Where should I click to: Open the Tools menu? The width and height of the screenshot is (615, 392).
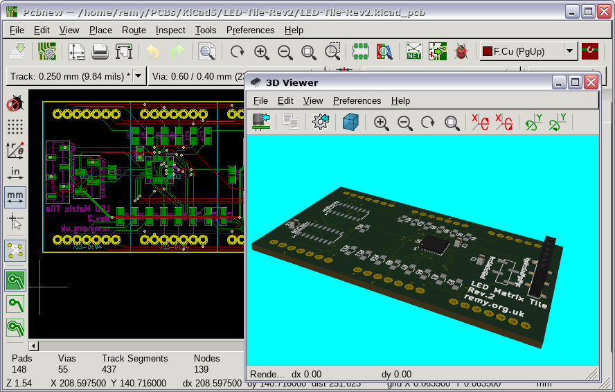click(206, 30)
